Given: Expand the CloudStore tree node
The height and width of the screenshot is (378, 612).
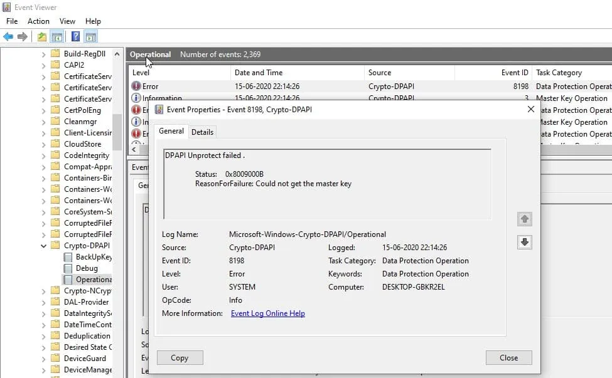Looking at the screenshot, I should (44, 145).
